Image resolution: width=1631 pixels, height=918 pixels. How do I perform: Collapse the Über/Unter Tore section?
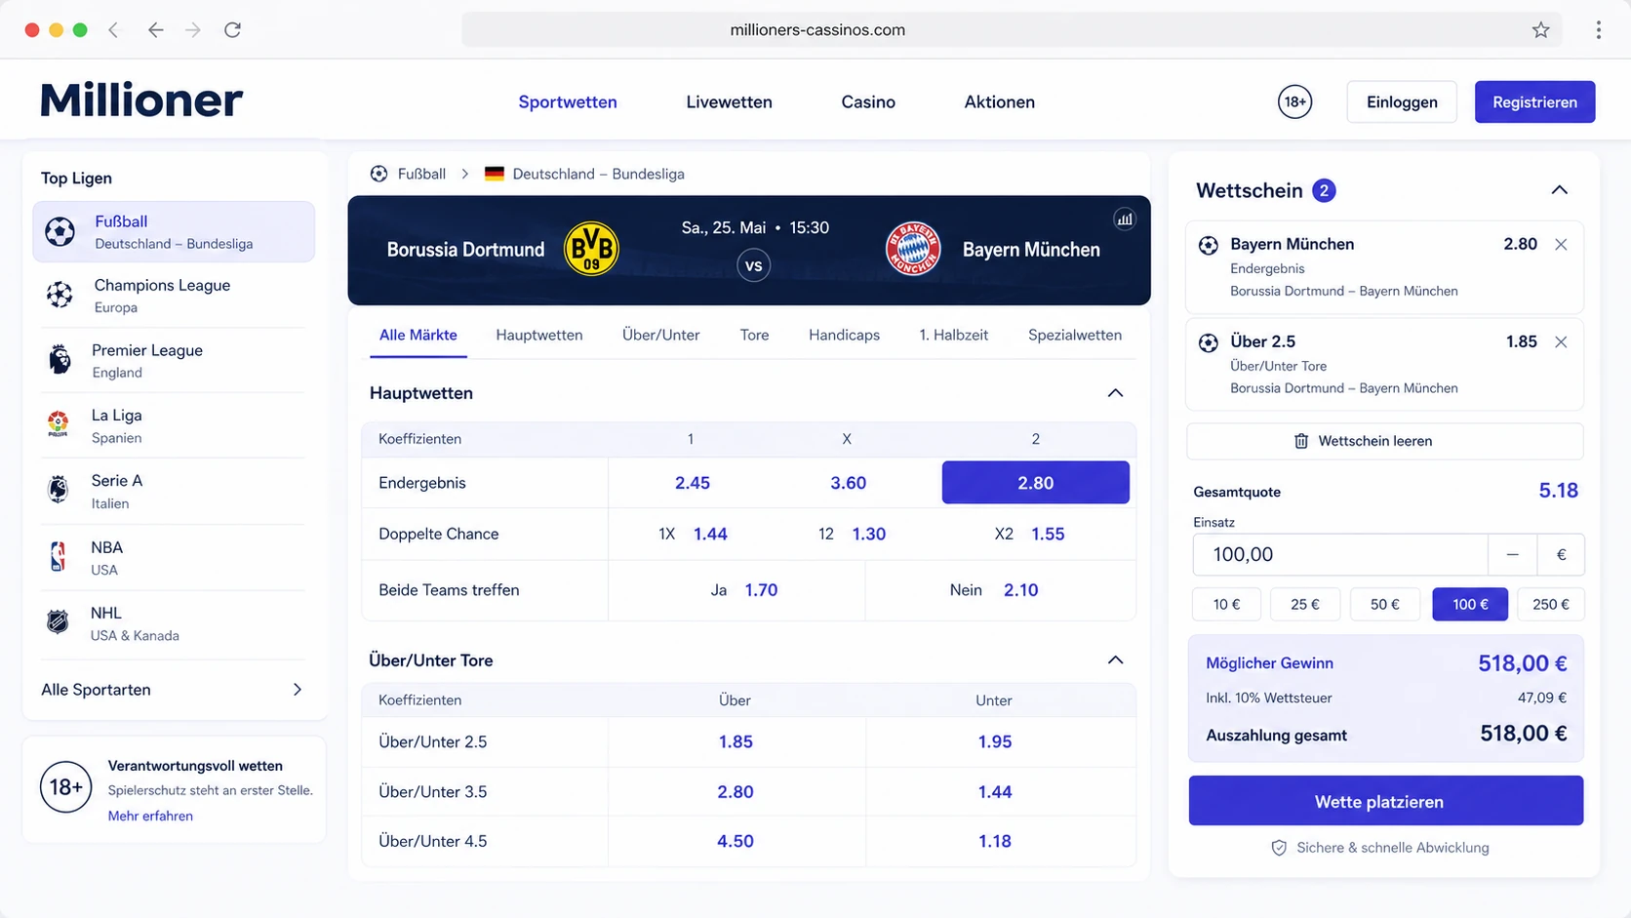(1115, 660)
